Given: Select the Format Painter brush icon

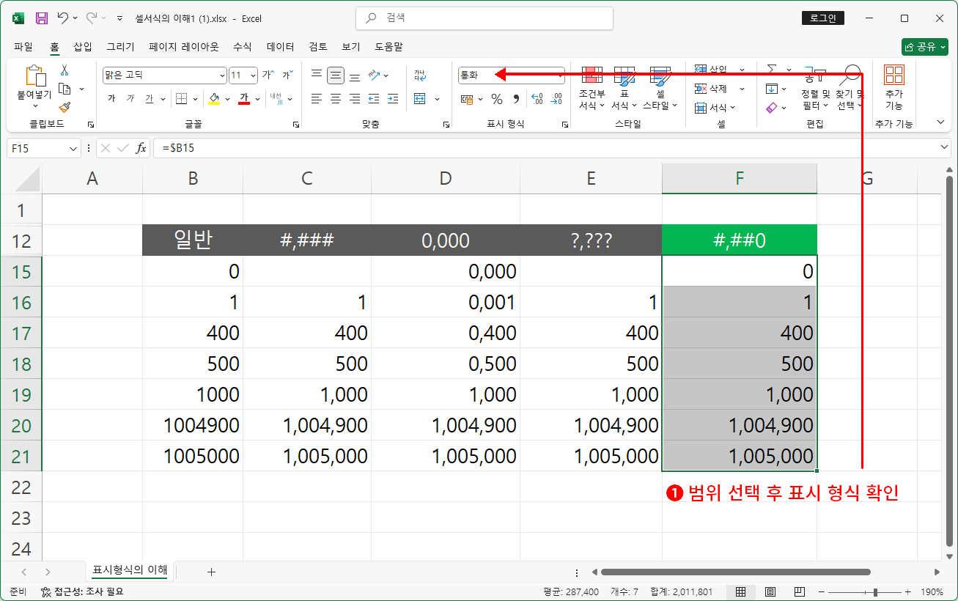Looking at the screenshot, I should [x=65, y=107].
